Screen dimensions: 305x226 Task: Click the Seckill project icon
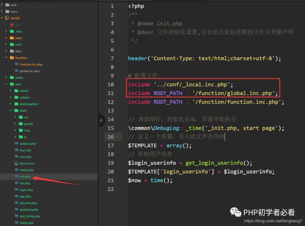[x=7, y=18]
